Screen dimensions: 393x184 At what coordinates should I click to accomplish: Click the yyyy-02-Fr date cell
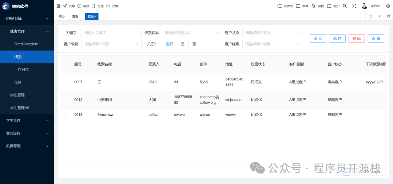[x=374, y=82]
